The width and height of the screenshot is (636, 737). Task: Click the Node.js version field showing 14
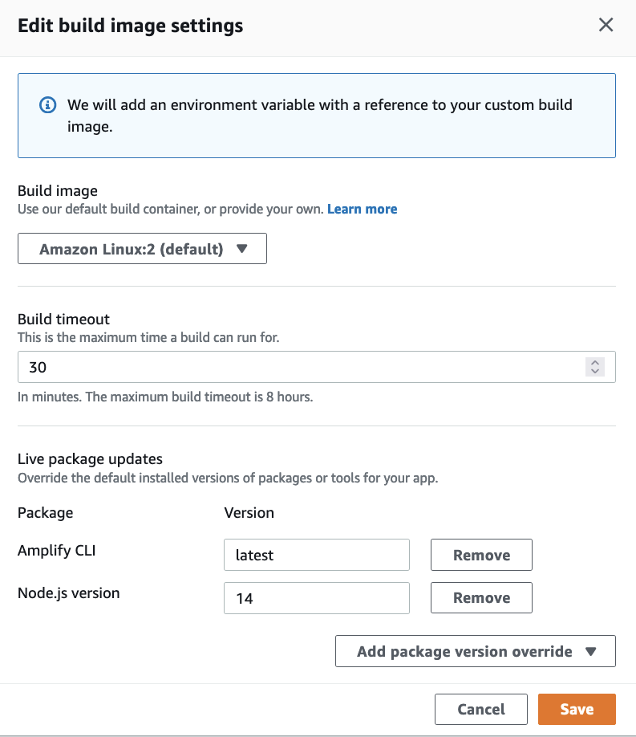coord(317,597)
